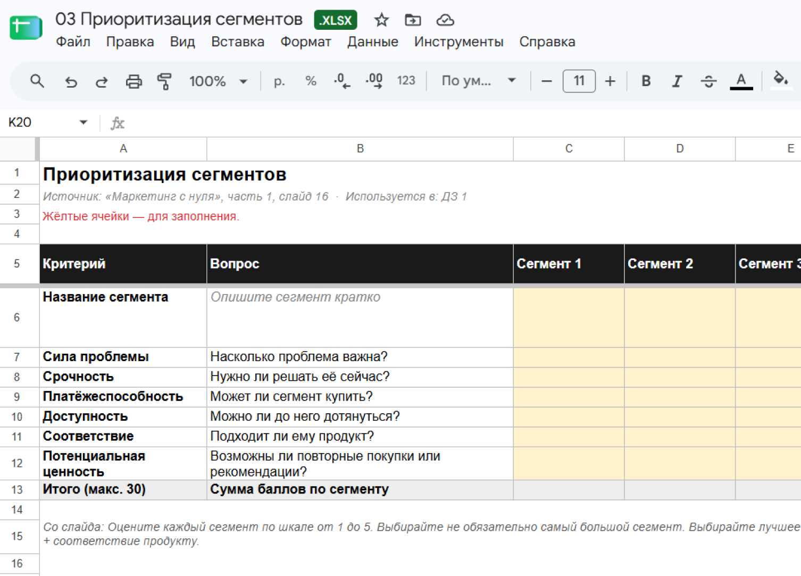Open the zoom 100% dropdown

(218, 81)
